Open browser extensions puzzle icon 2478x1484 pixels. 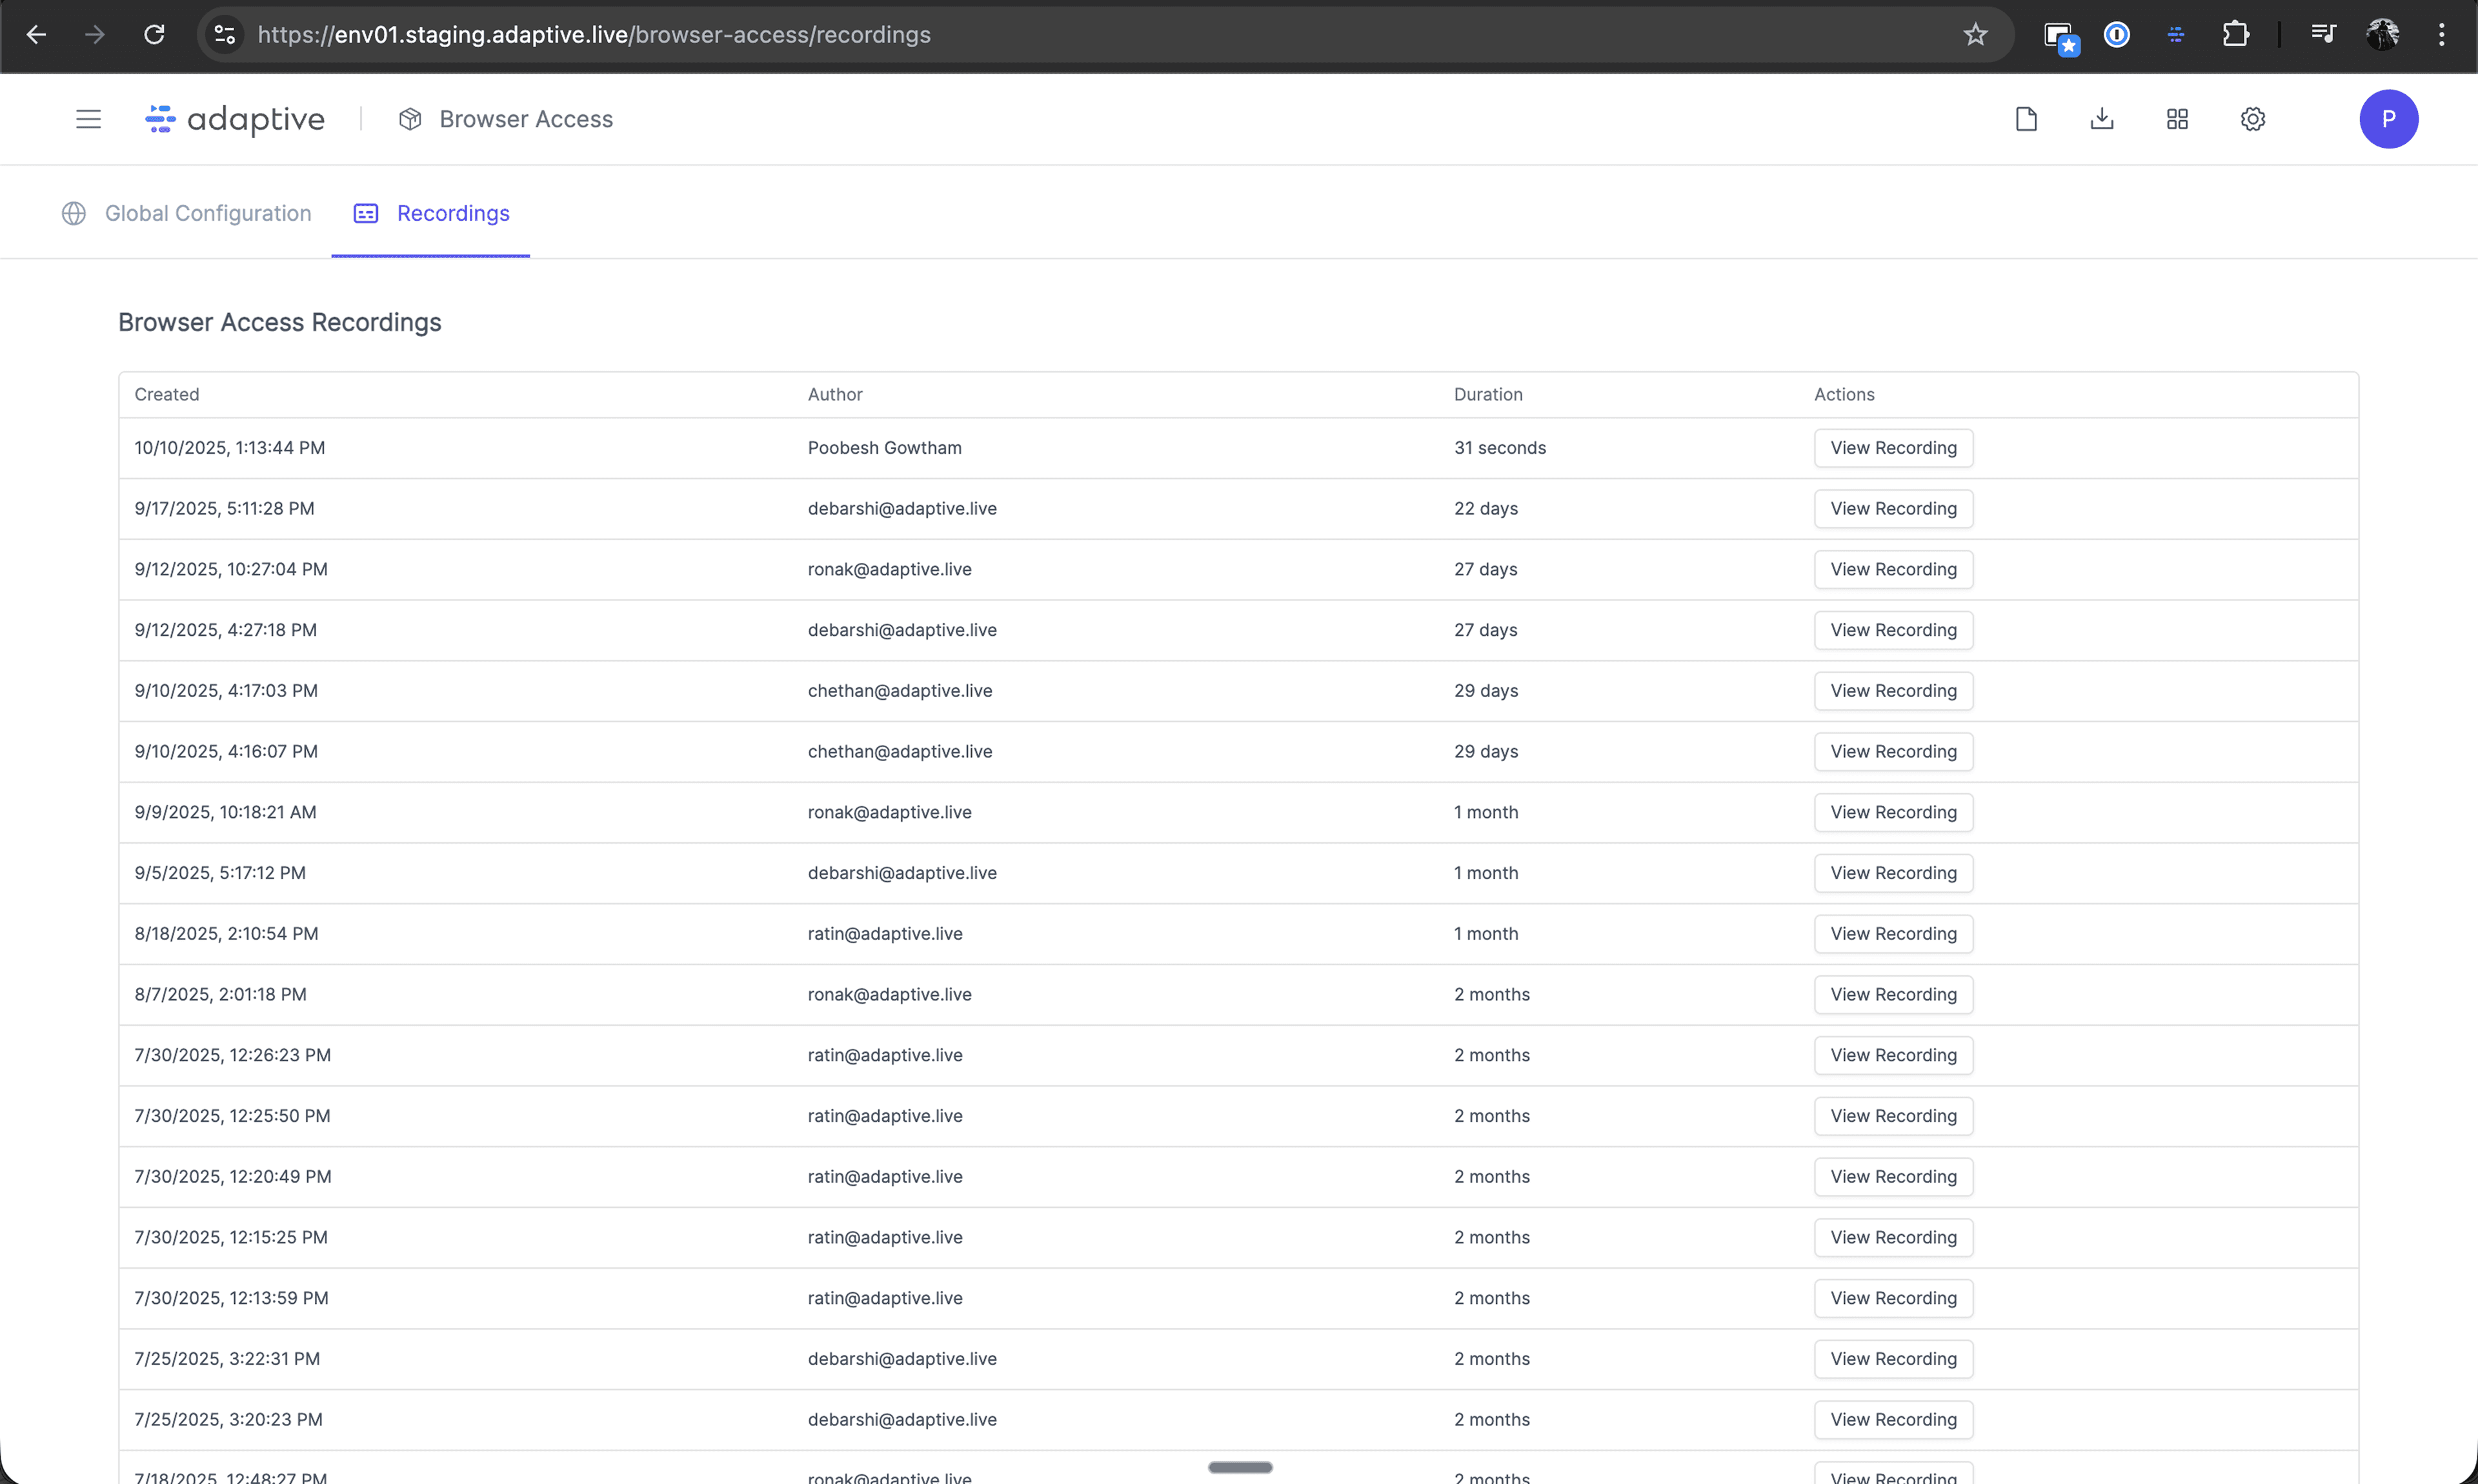tap(2235, 34)
